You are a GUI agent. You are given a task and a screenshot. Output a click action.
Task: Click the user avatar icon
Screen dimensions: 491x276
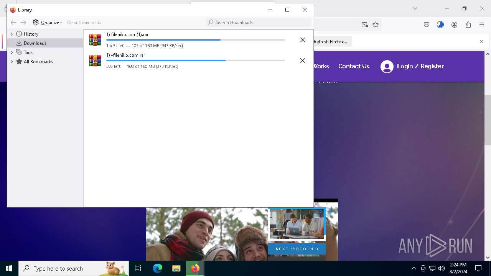[387, 67]
